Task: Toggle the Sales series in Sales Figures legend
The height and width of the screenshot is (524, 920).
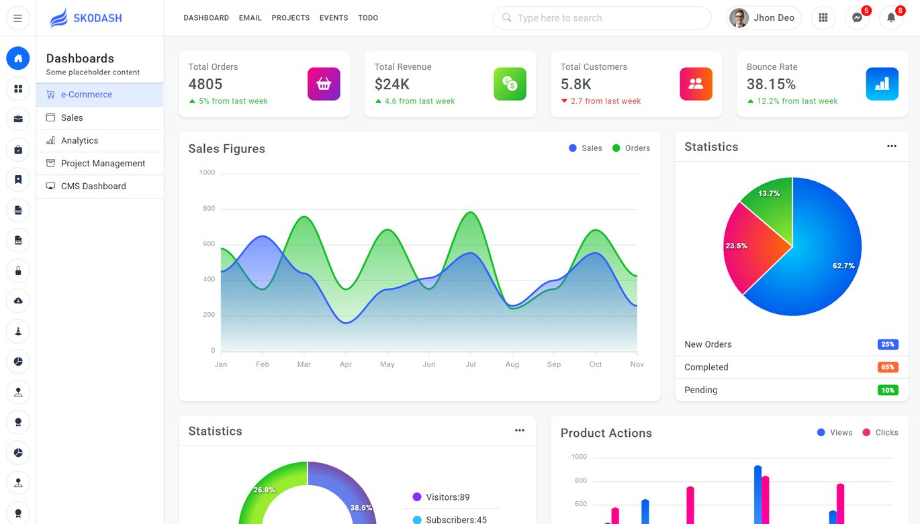Action: coord(586,148)
